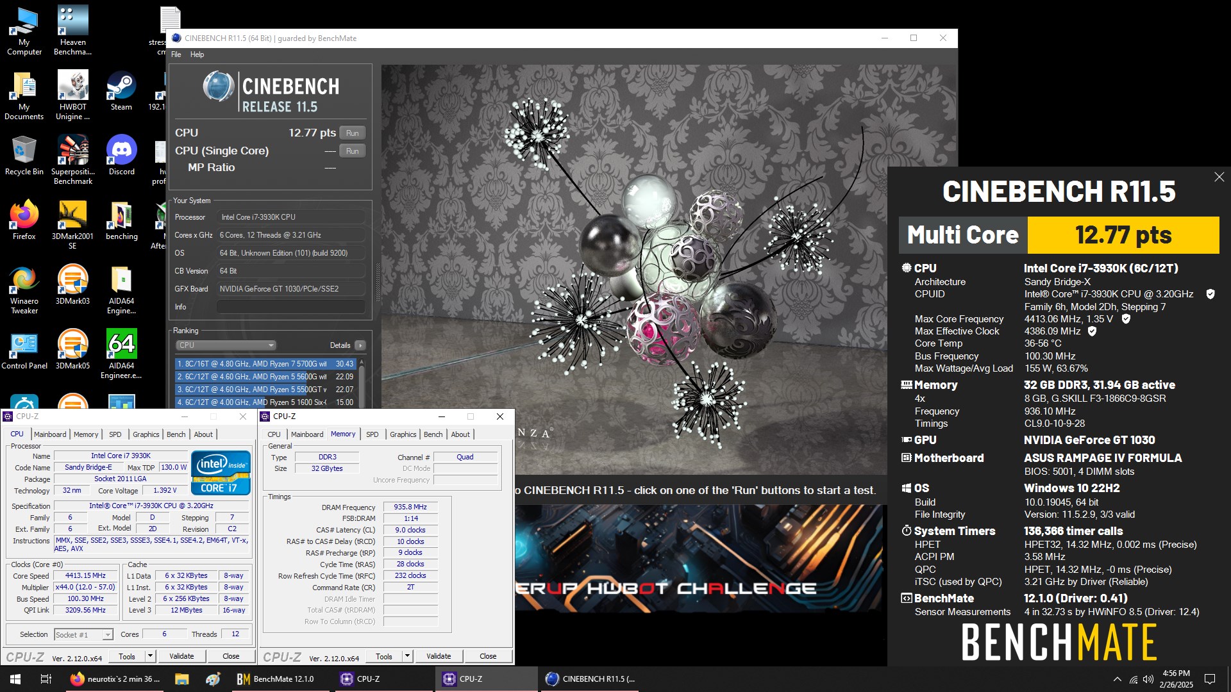The height and width of the screenshot is (692, 1231).
Task: Click the Max Core Frequency shield icon
Action: pos(1126,319)
